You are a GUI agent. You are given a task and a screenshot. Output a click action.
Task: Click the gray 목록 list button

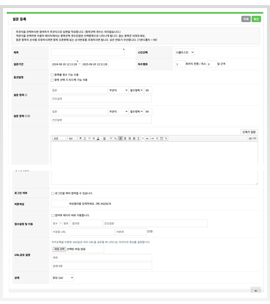246,19
